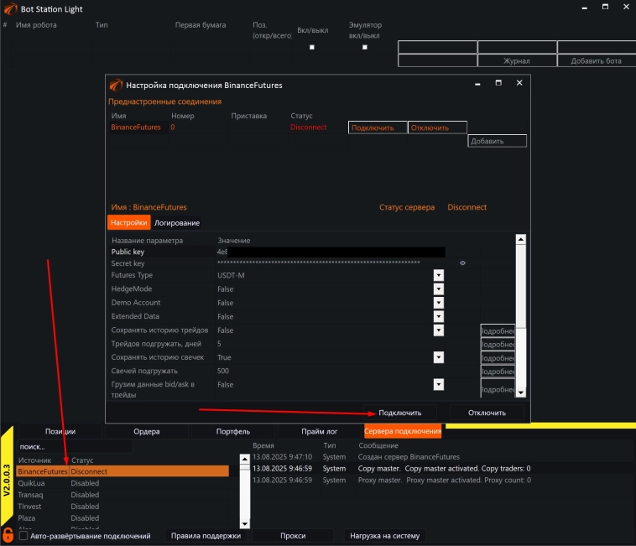Image resolution: width=636 pixels, height=546 pixels.
Task: Toggle the Эмулятор вкл/выкл checkbox
Action: click(x=364, y=47)
